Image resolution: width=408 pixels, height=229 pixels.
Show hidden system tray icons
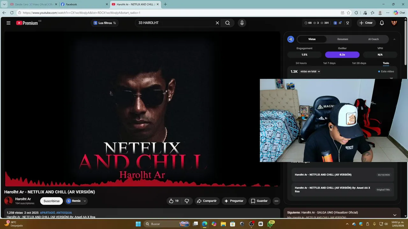347,224
